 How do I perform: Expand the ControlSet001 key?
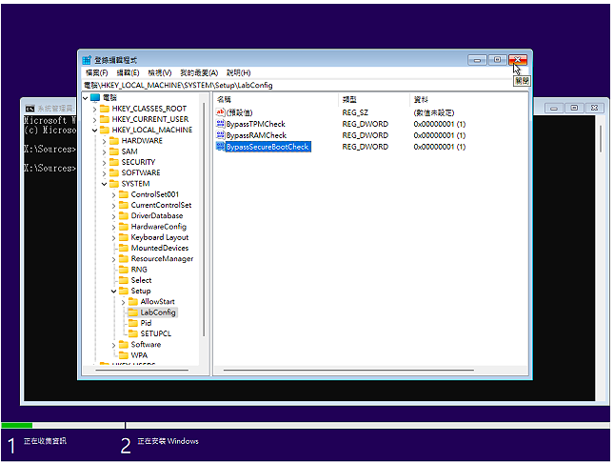[113, 194]
